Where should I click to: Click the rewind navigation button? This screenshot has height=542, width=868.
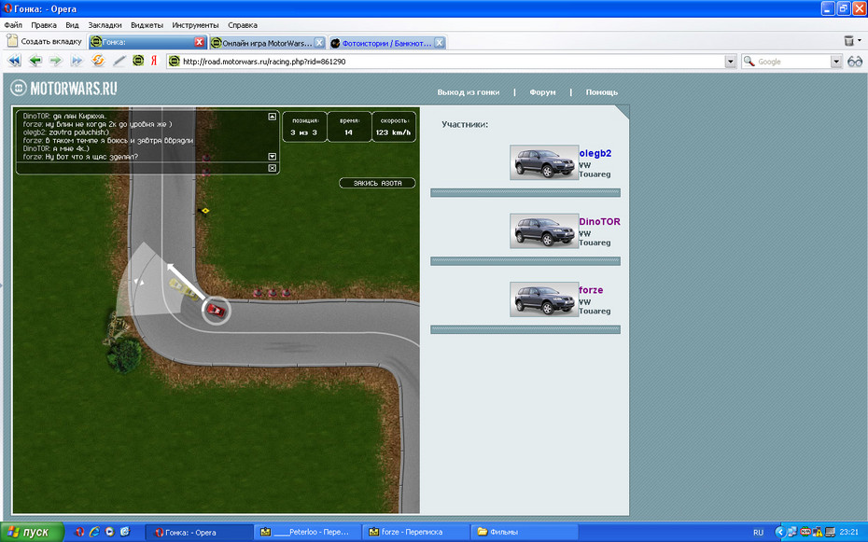14,61
